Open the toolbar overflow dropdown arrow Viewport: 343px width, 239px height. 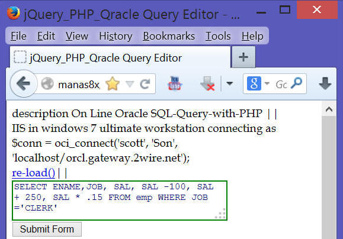point(229,83)
